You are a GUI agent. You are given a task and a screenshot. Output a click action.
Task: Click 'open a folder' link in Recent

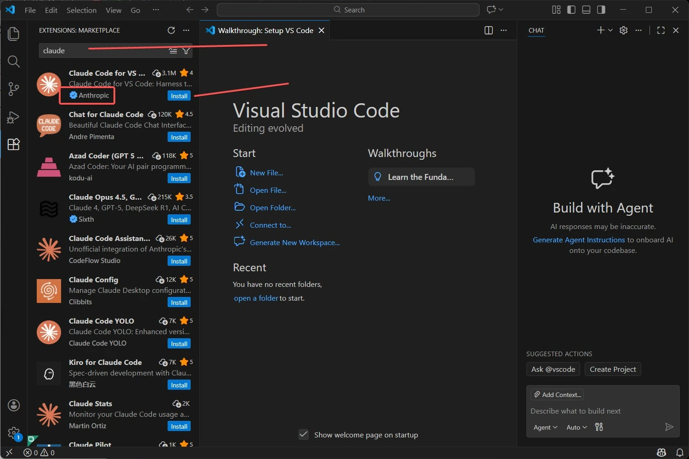tap(256, 298)
